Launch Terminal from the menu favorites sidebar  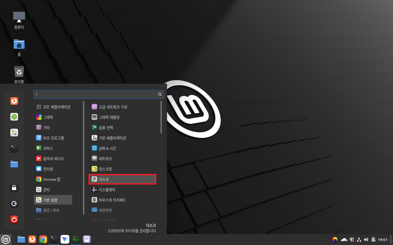point(14,148)
